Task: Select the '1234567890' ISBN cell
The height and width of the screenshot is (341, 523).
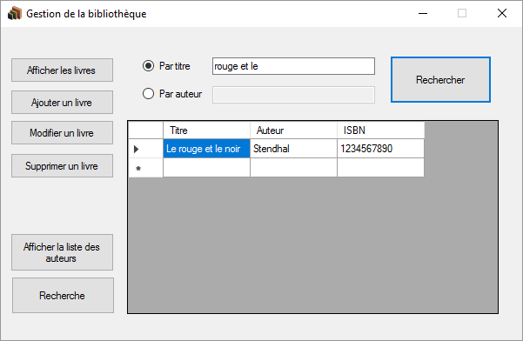Action: pyautogui.click(x=380, y=149)
